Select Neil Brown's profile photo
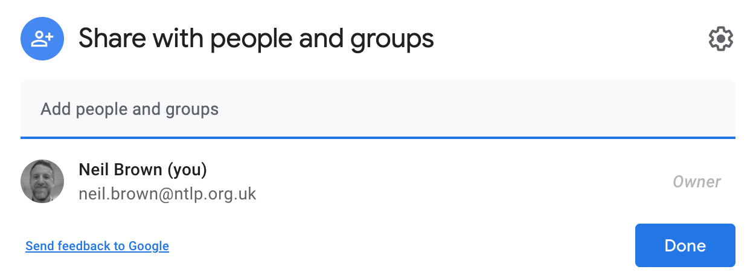Image resolution: width=756 pixels, height=278 pixels. click(42, 181)
